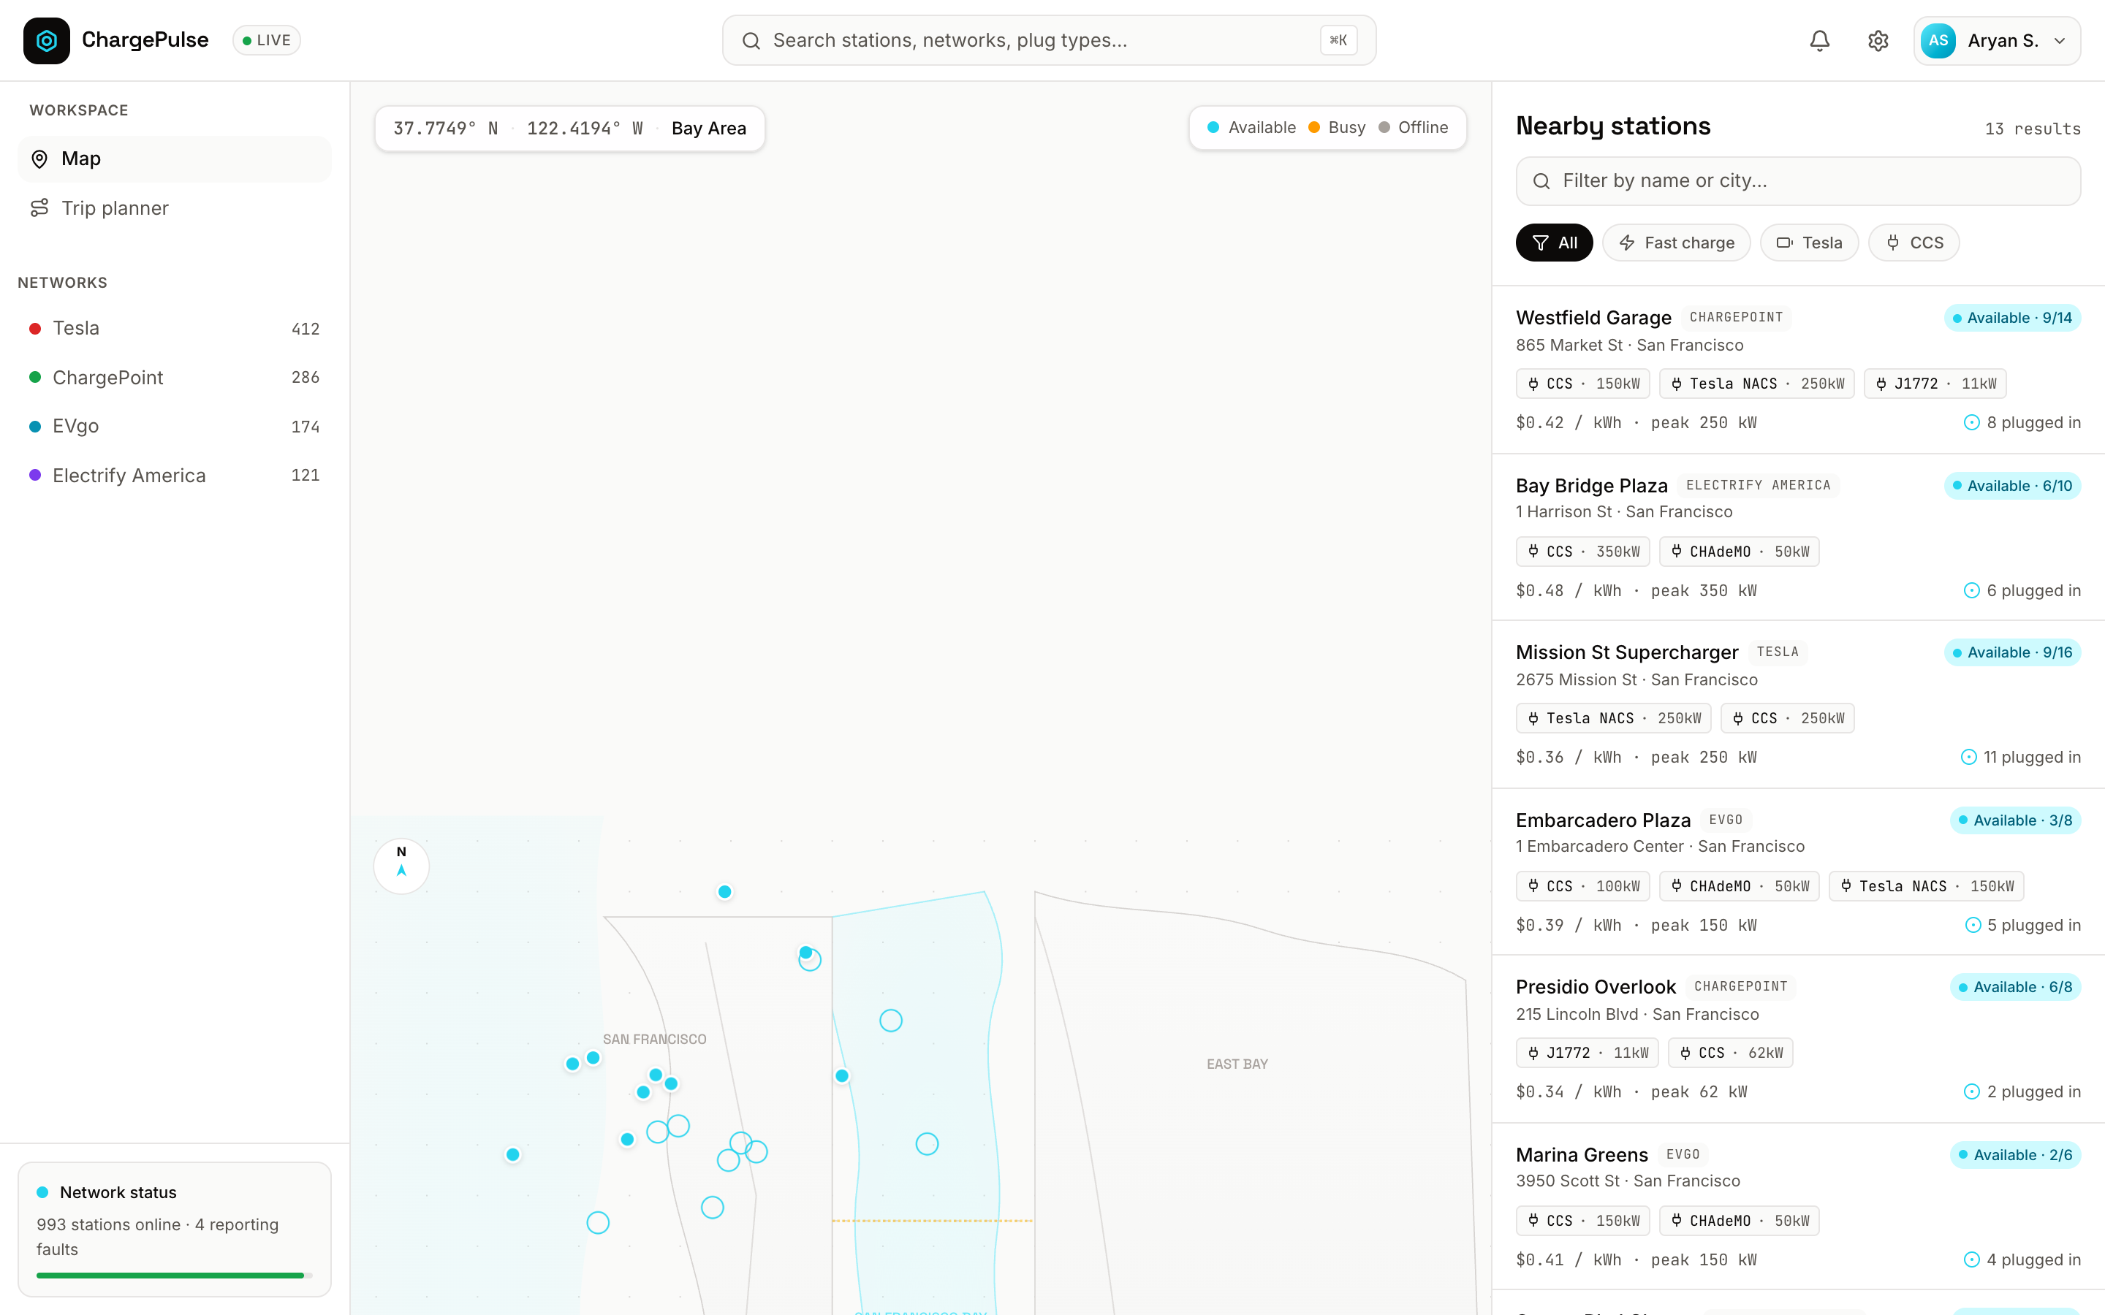Select the Electrify America network row
This screenshot has width=2105, height=1315.
pyautogui.click(x=174, y=475)
